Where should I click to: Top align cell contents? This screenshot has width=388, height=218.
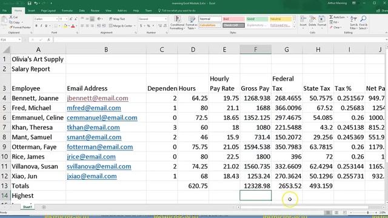pos(82,19)
